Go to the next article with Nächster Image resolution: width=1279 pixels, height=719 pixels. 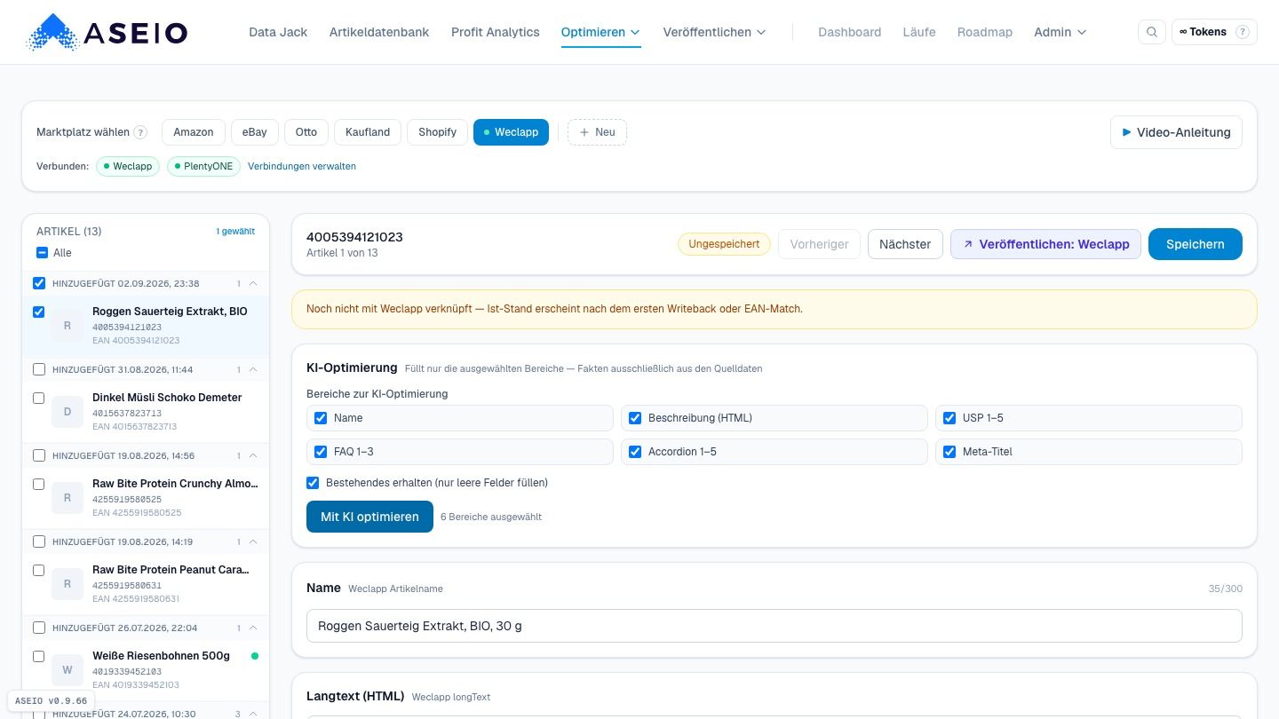pos(905,244)
